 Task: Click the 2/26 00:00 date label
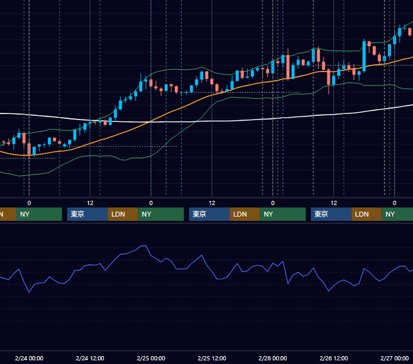(x=273, y=358)
